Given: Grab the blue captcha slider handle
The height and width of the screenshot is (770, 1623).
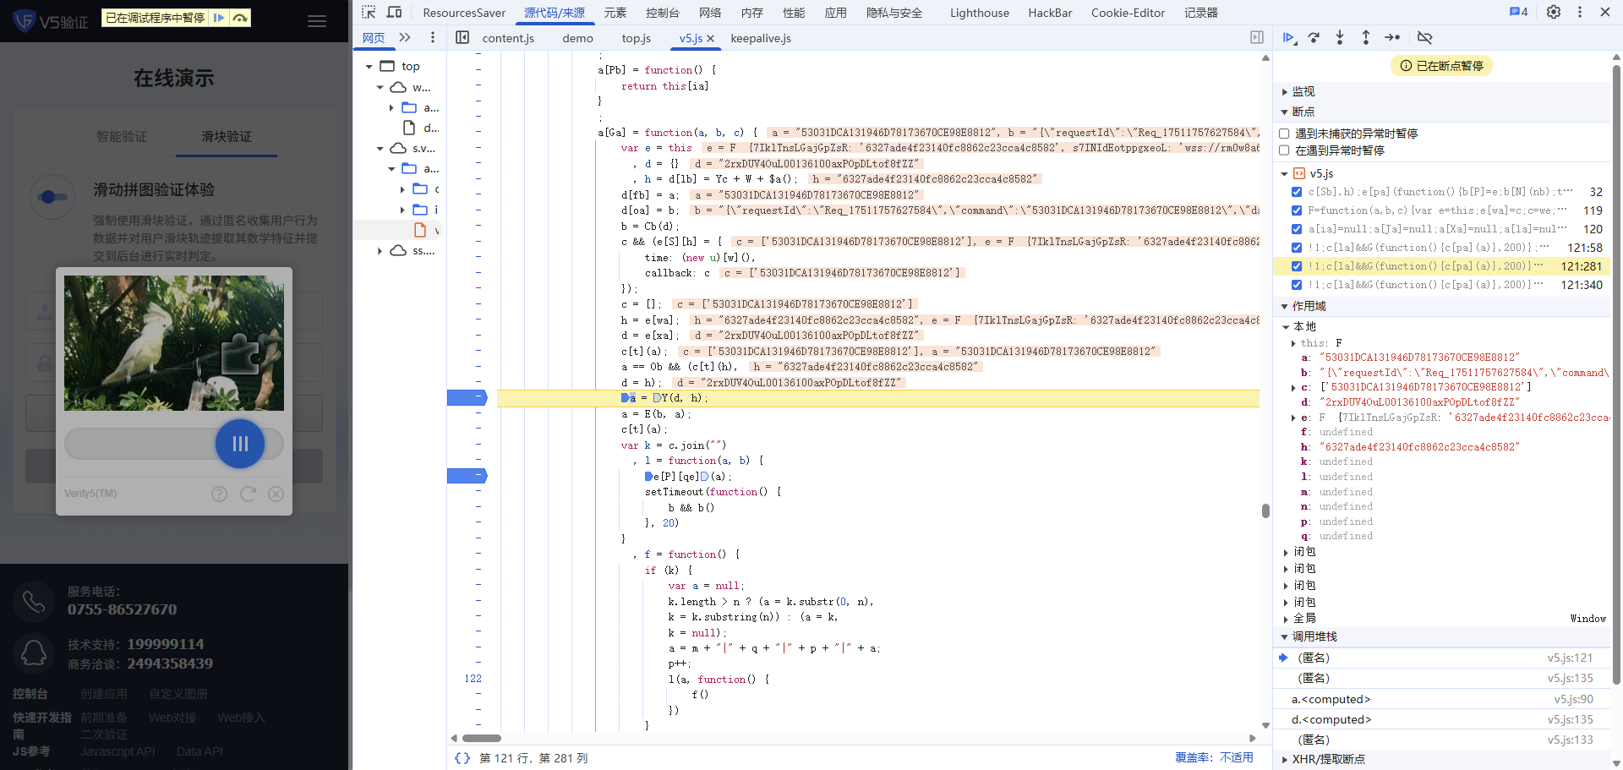Looking at the screenshot, I should pyautogui.click(x=240, y=444).
